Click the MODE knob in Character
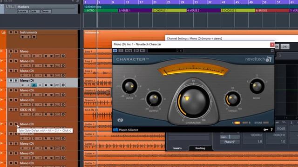Viewport: 298px width, 167px height. (x=257, y=86)
